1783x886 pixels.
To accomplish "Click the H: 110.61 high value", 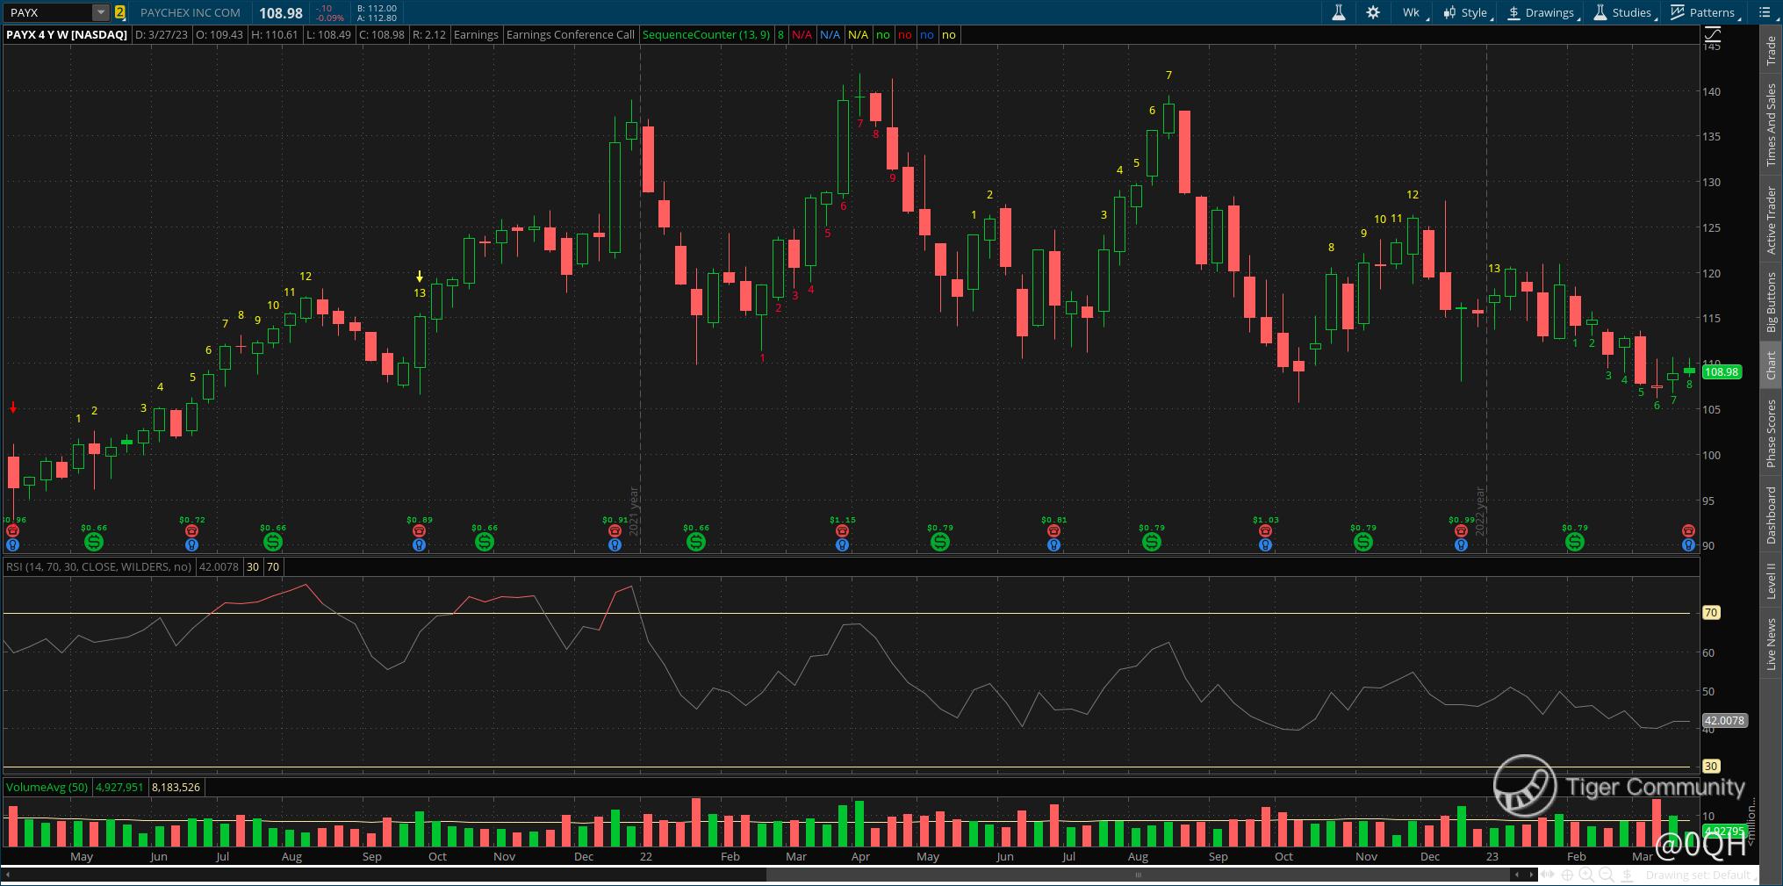I will point(275,35).
